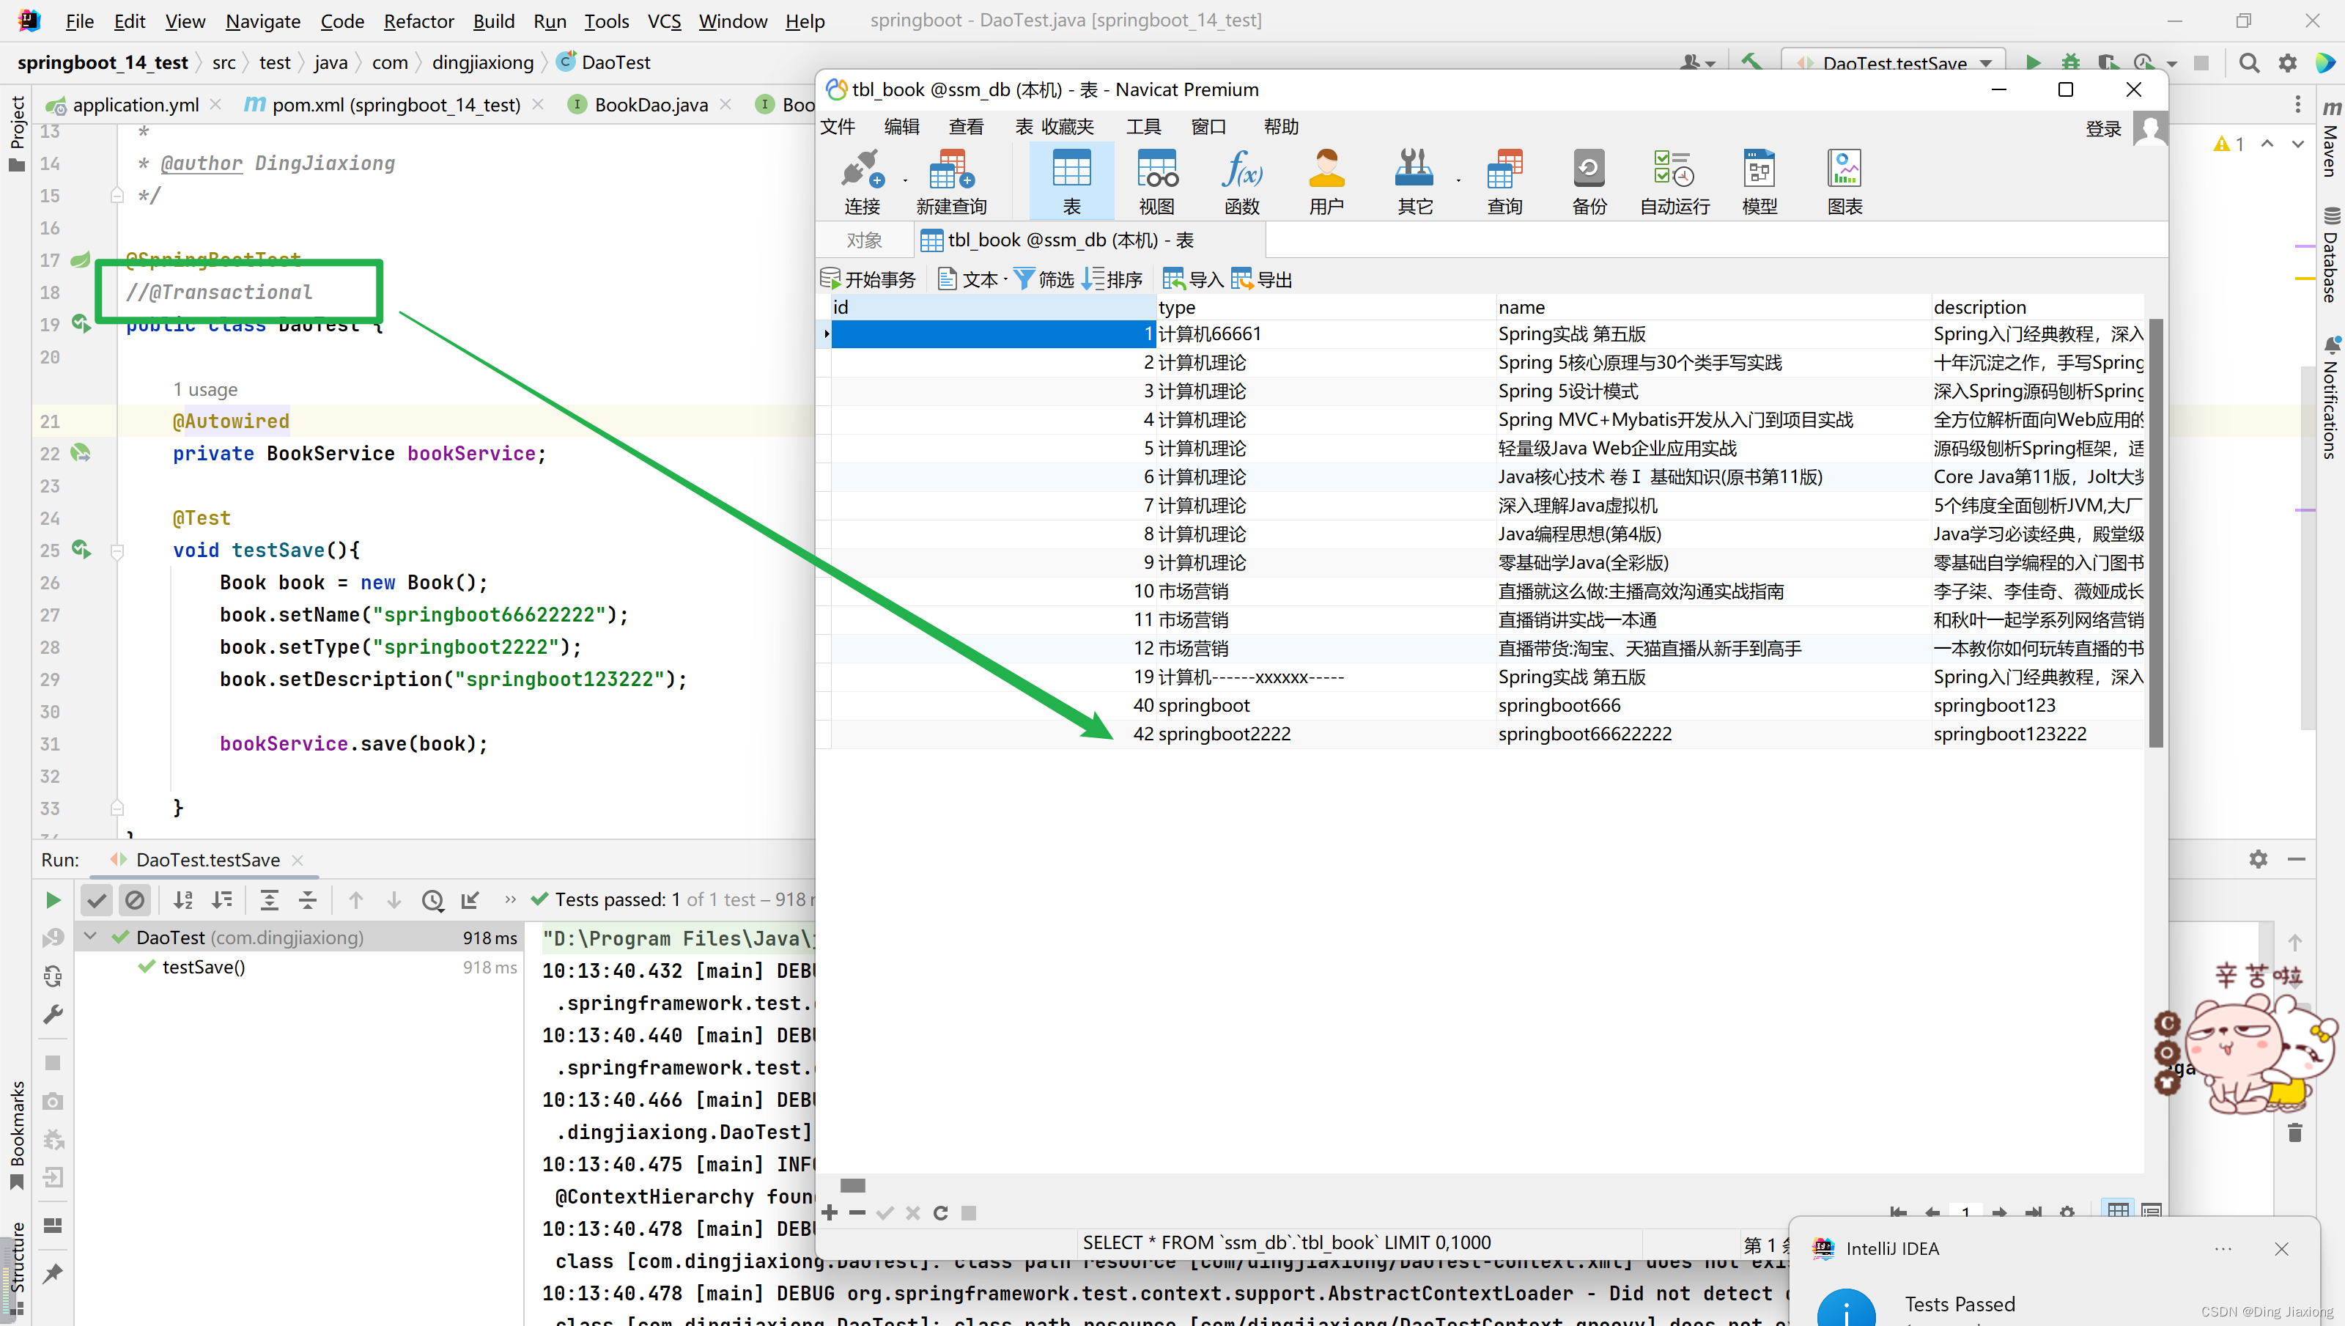This screenshot has height=1326, width=2345.
Task: Open the Test History clock dropdown
Action: coord(432,900)
